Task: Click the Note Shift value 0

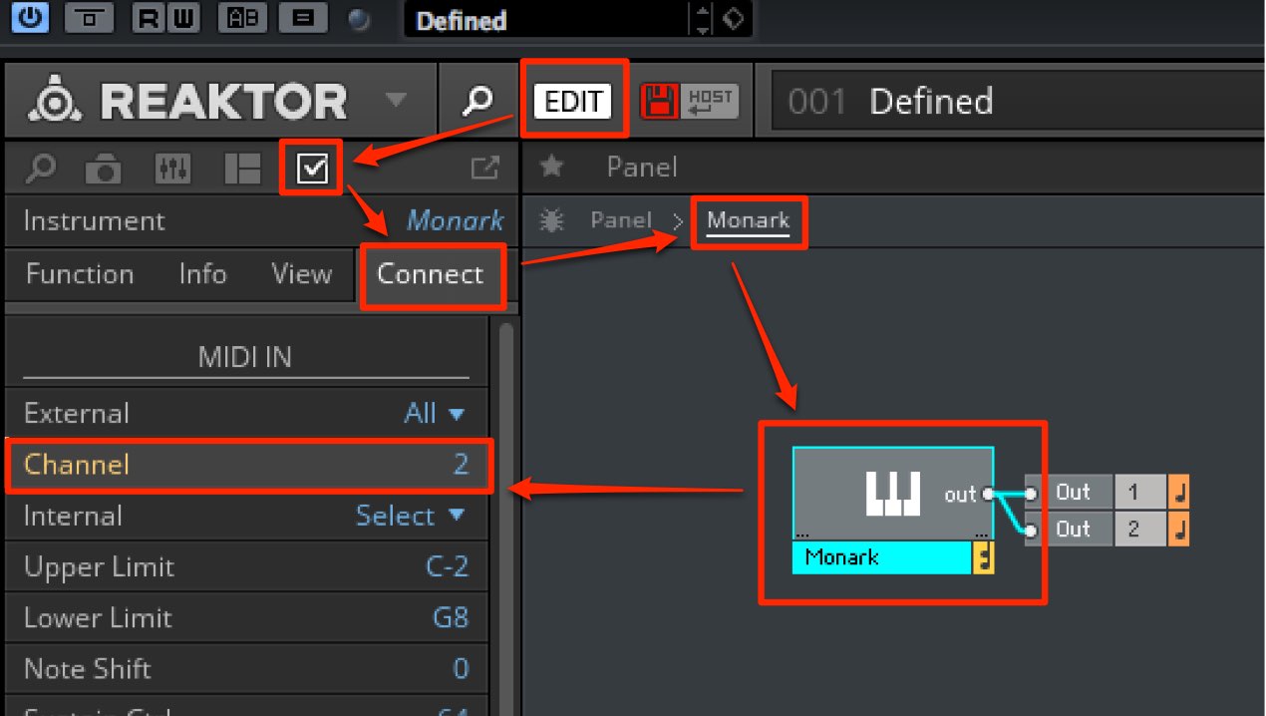Action: pos(461,668)
